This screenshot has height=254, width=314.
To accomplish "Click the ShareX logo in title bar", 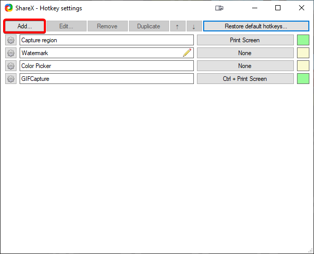I will 9,8.
